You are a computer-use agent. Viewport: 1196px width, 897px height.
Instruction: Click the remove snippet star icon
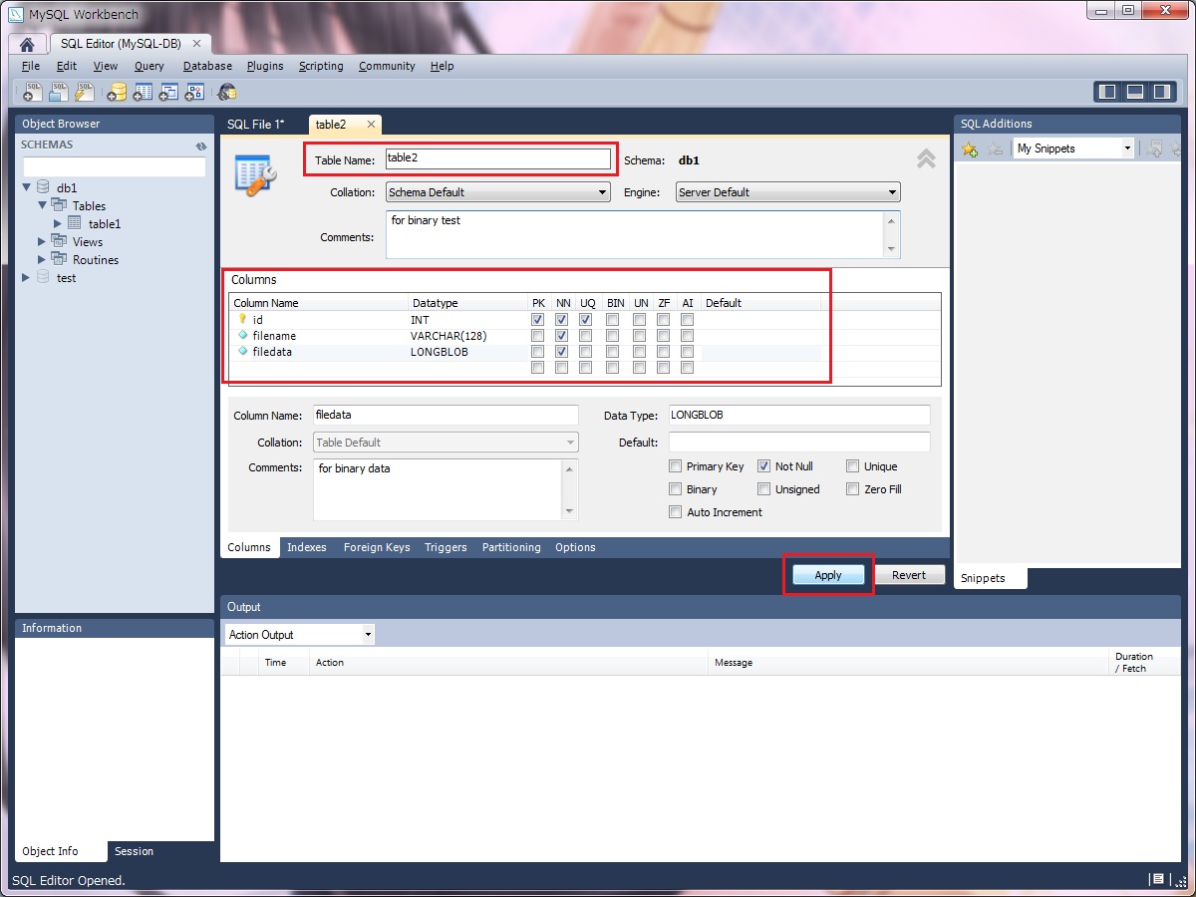pos(995,149)
